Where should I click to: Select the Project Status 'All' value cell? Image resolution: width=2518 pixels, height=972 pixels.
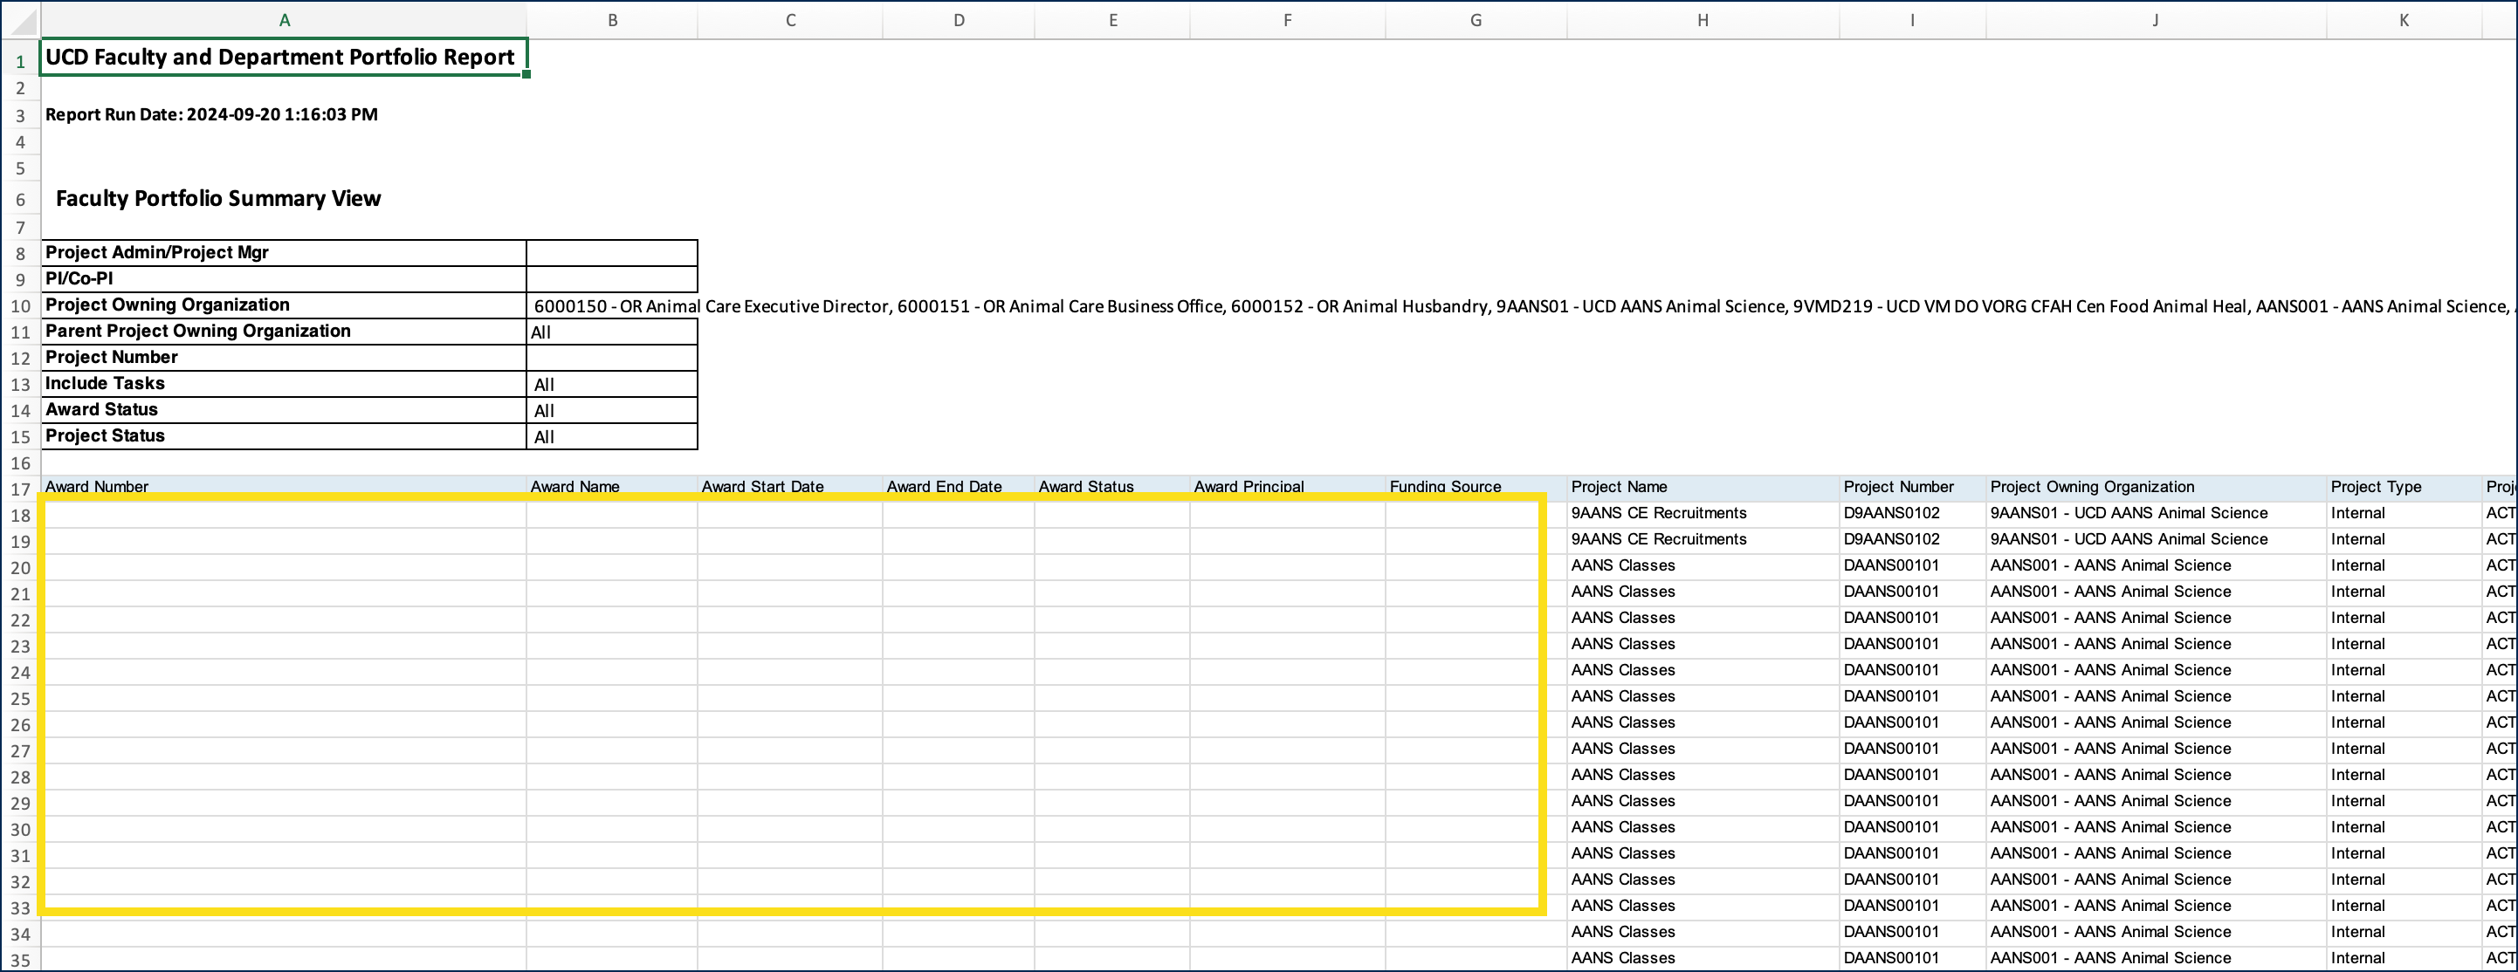pos(611,436)
